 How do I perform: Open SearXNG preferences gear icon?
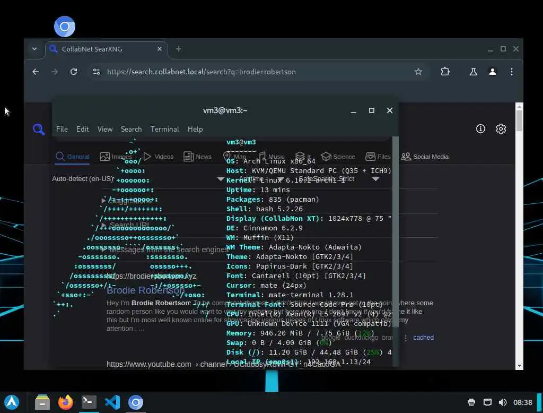tap(501, 129)
